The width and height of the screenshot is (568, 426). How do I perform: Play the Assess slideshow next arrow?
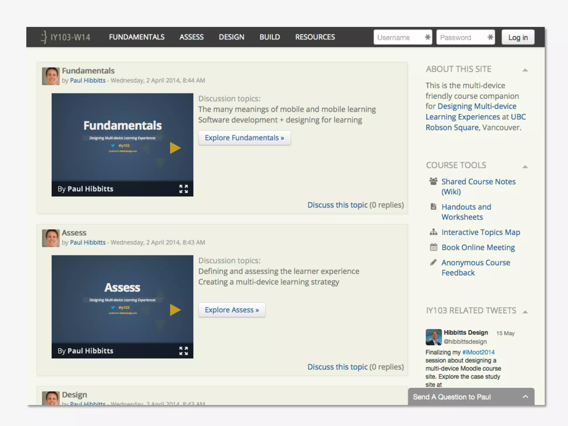click(x=175, y=310)
